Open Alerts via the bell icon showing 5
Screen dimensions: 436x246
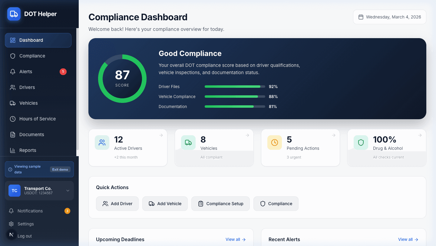point(12,71)
